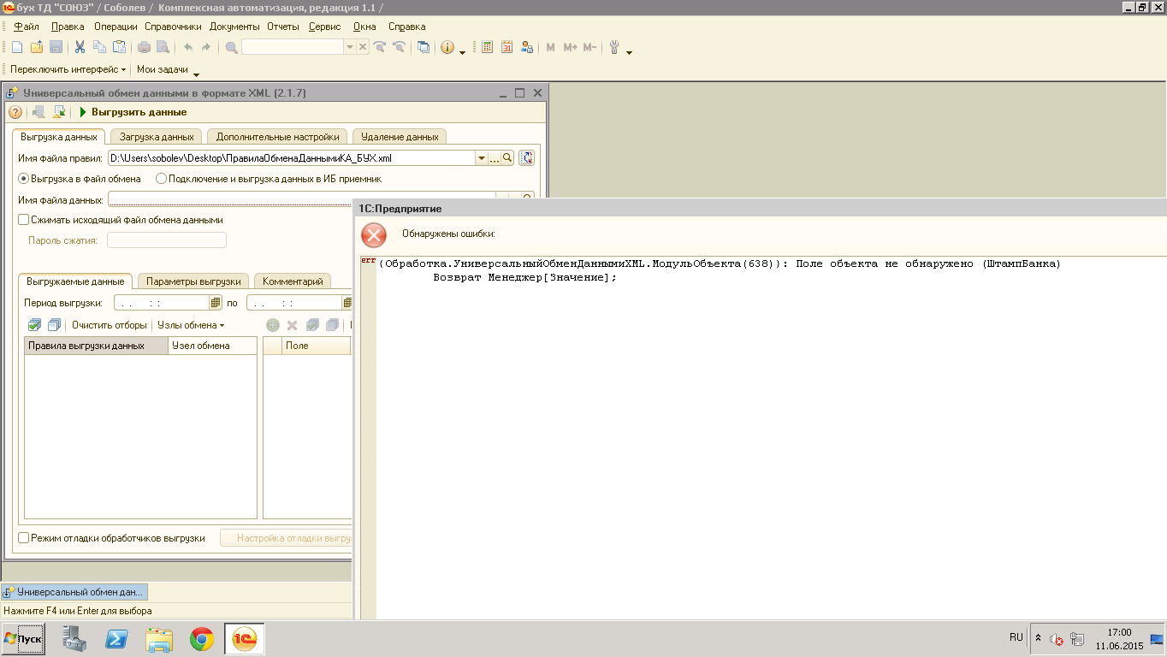This screenshot has width=1167, height=657.
Task: Click the info icon in the toolbar
Action: (447, 48)
